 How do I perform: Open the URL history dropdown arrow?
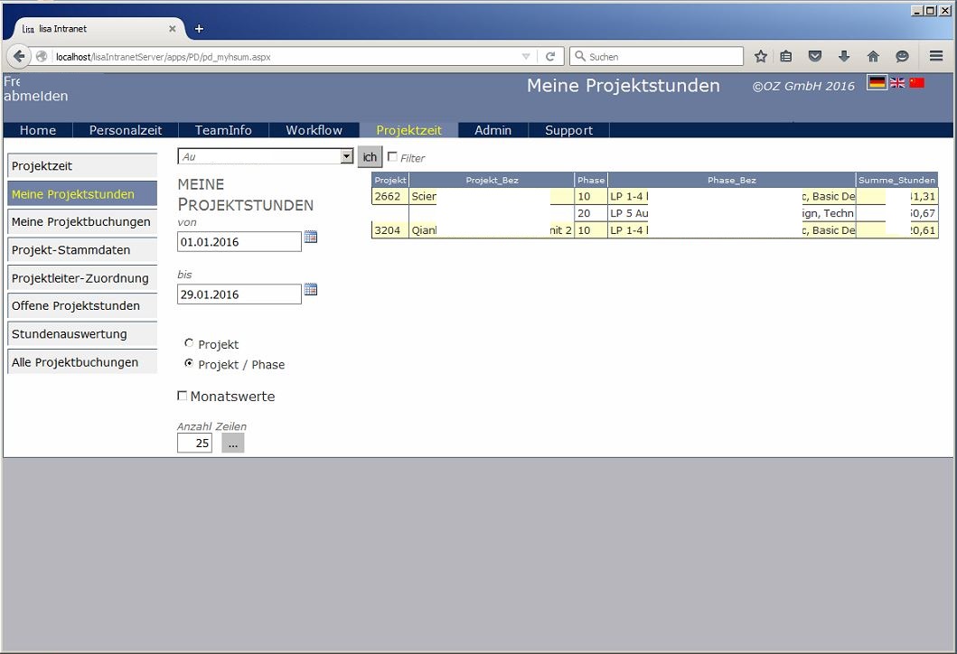click(526, 57)
